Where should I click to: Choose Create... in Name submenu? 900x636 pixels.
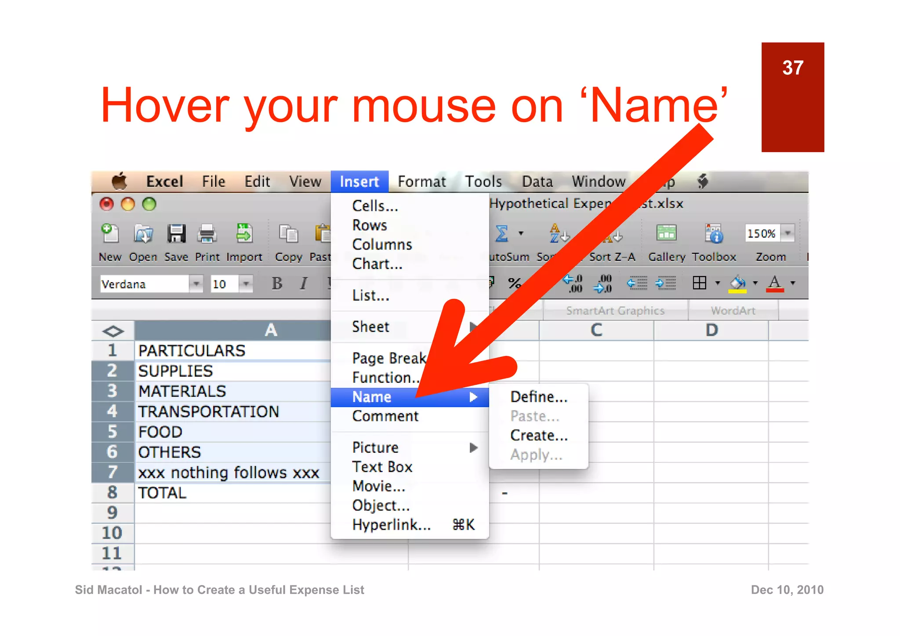(x=539, y=435)
